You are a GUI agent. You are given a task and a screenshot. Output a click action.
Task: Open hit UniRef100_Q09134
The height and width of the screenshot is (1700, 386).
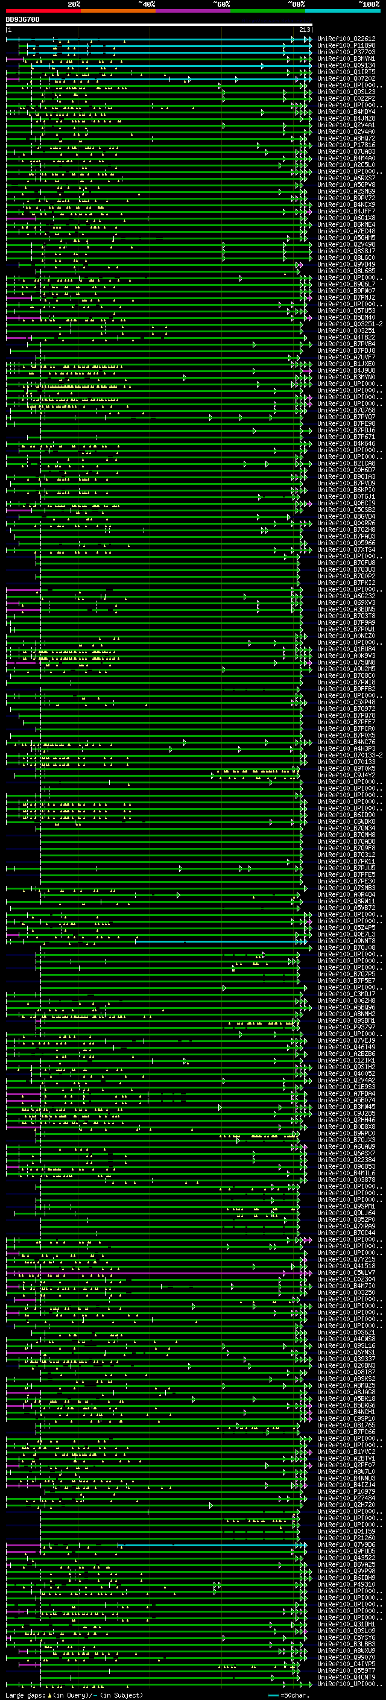pos(346,65)
